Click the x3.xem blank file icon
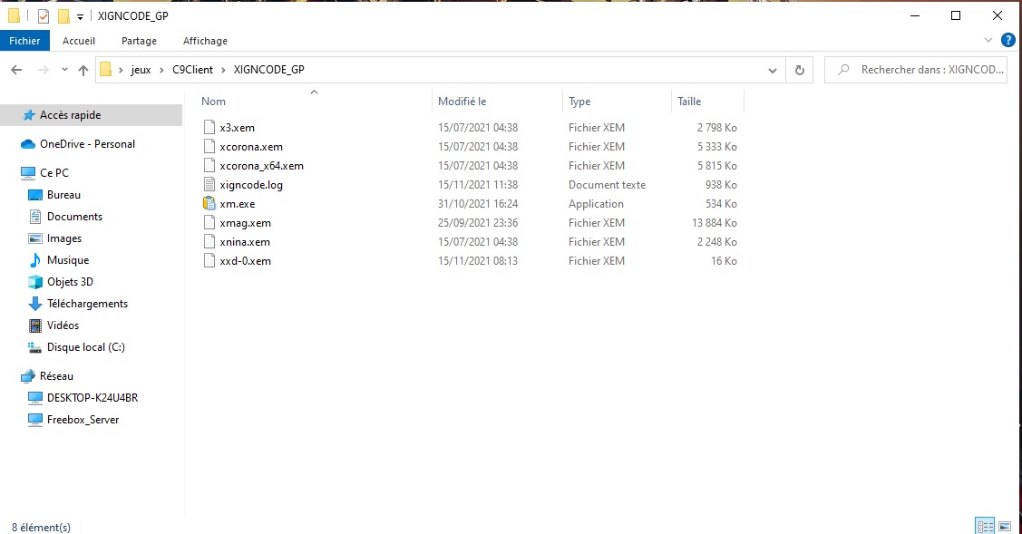The height and width of the screenshot is (534, 1022). tap(209, 127)
